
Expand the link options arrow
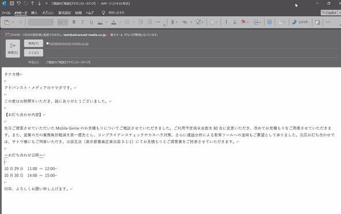pos(191,22)
